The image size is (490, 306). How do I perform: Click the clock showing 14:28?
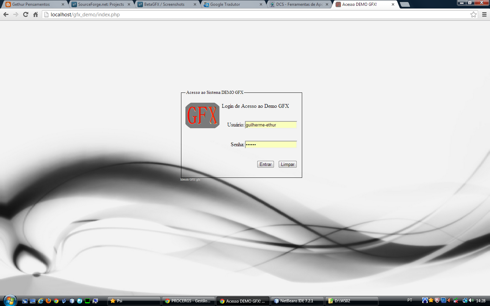[x=481, y=301]
